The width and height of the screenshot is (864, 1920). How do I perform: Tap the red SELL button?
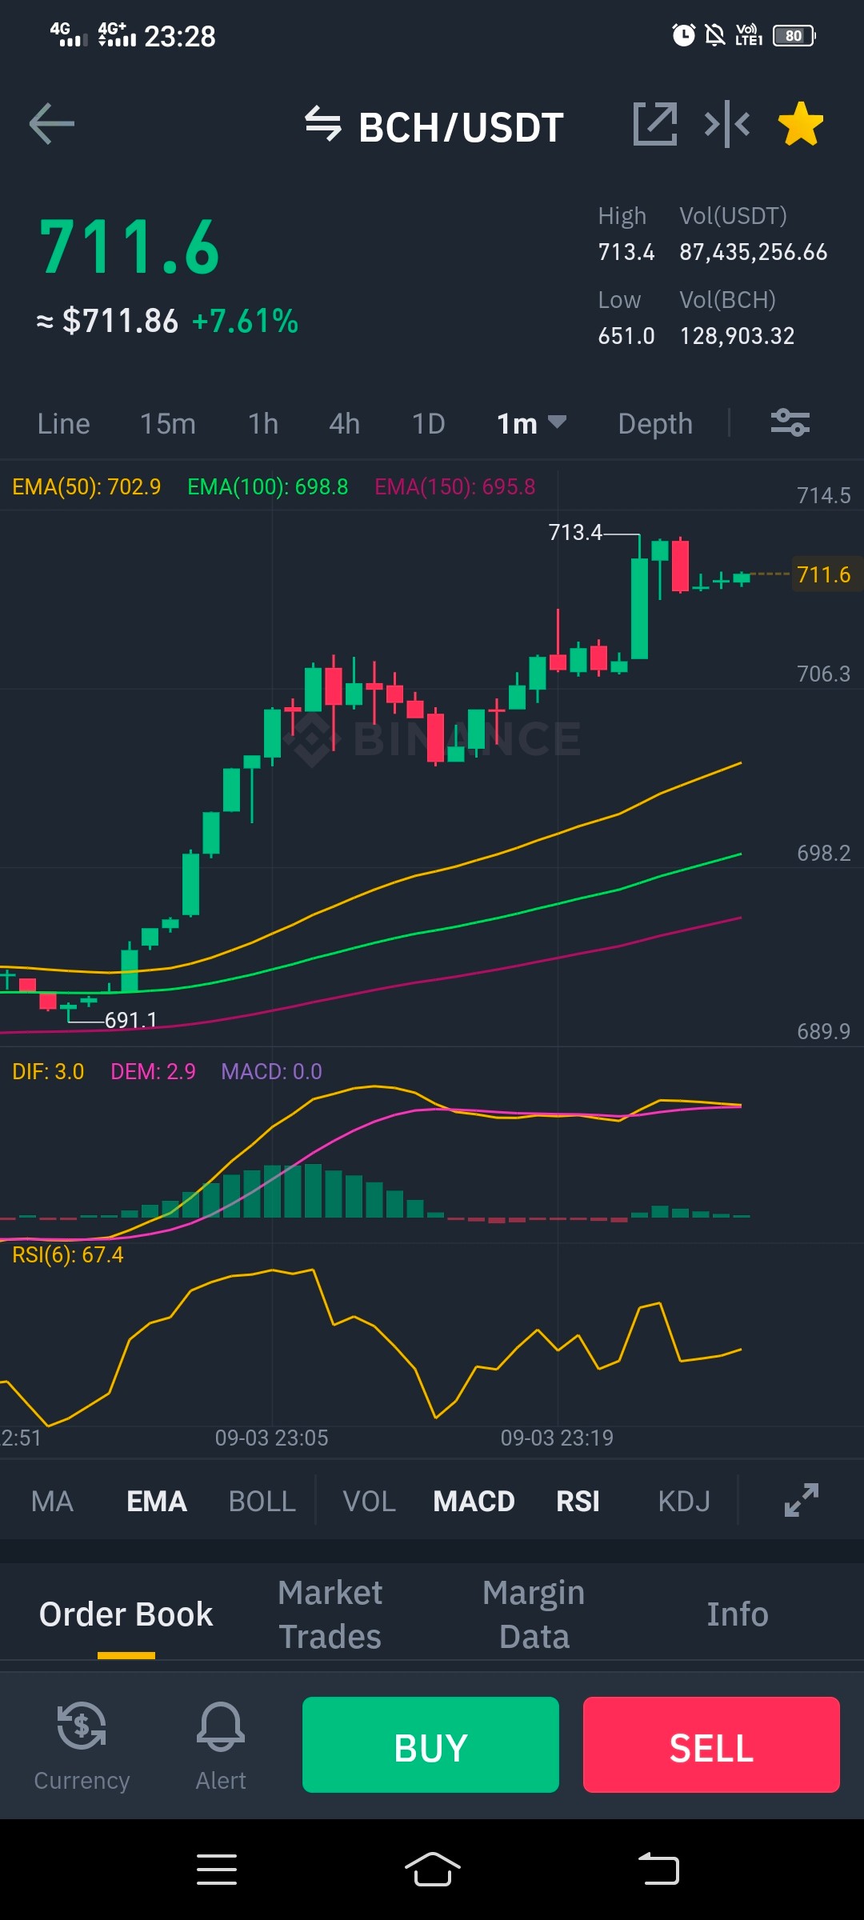coord(711,1745)
